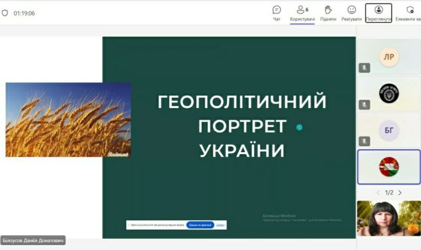Click the blue button in the screen-sharing notification bar

click(x=200, y=225)
